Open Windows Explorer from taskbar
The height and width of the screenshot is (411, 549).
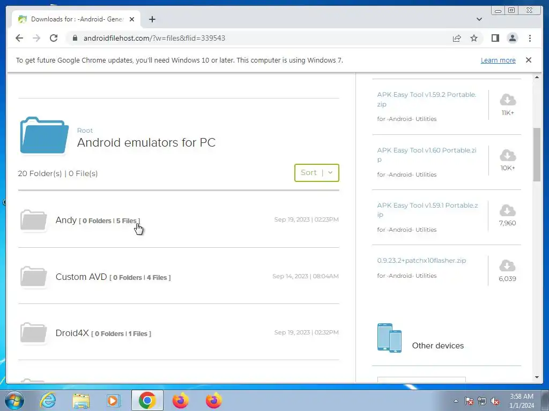[x=81, y=400]
